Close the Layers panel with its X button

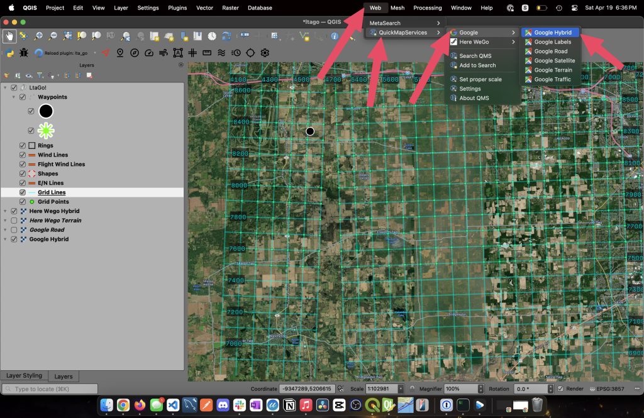(x=180, y=65)
